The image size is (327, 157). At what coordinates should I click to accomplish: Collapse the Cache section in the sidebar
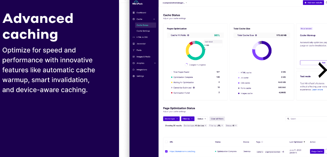click(154, 19)
